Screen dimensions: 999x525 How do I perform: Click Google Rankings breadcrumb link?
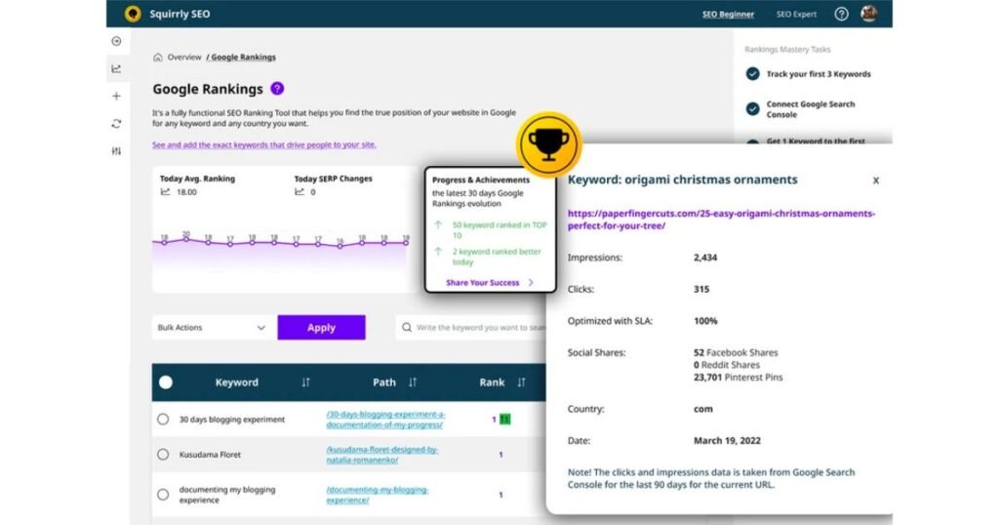click(x=243, y=58)
